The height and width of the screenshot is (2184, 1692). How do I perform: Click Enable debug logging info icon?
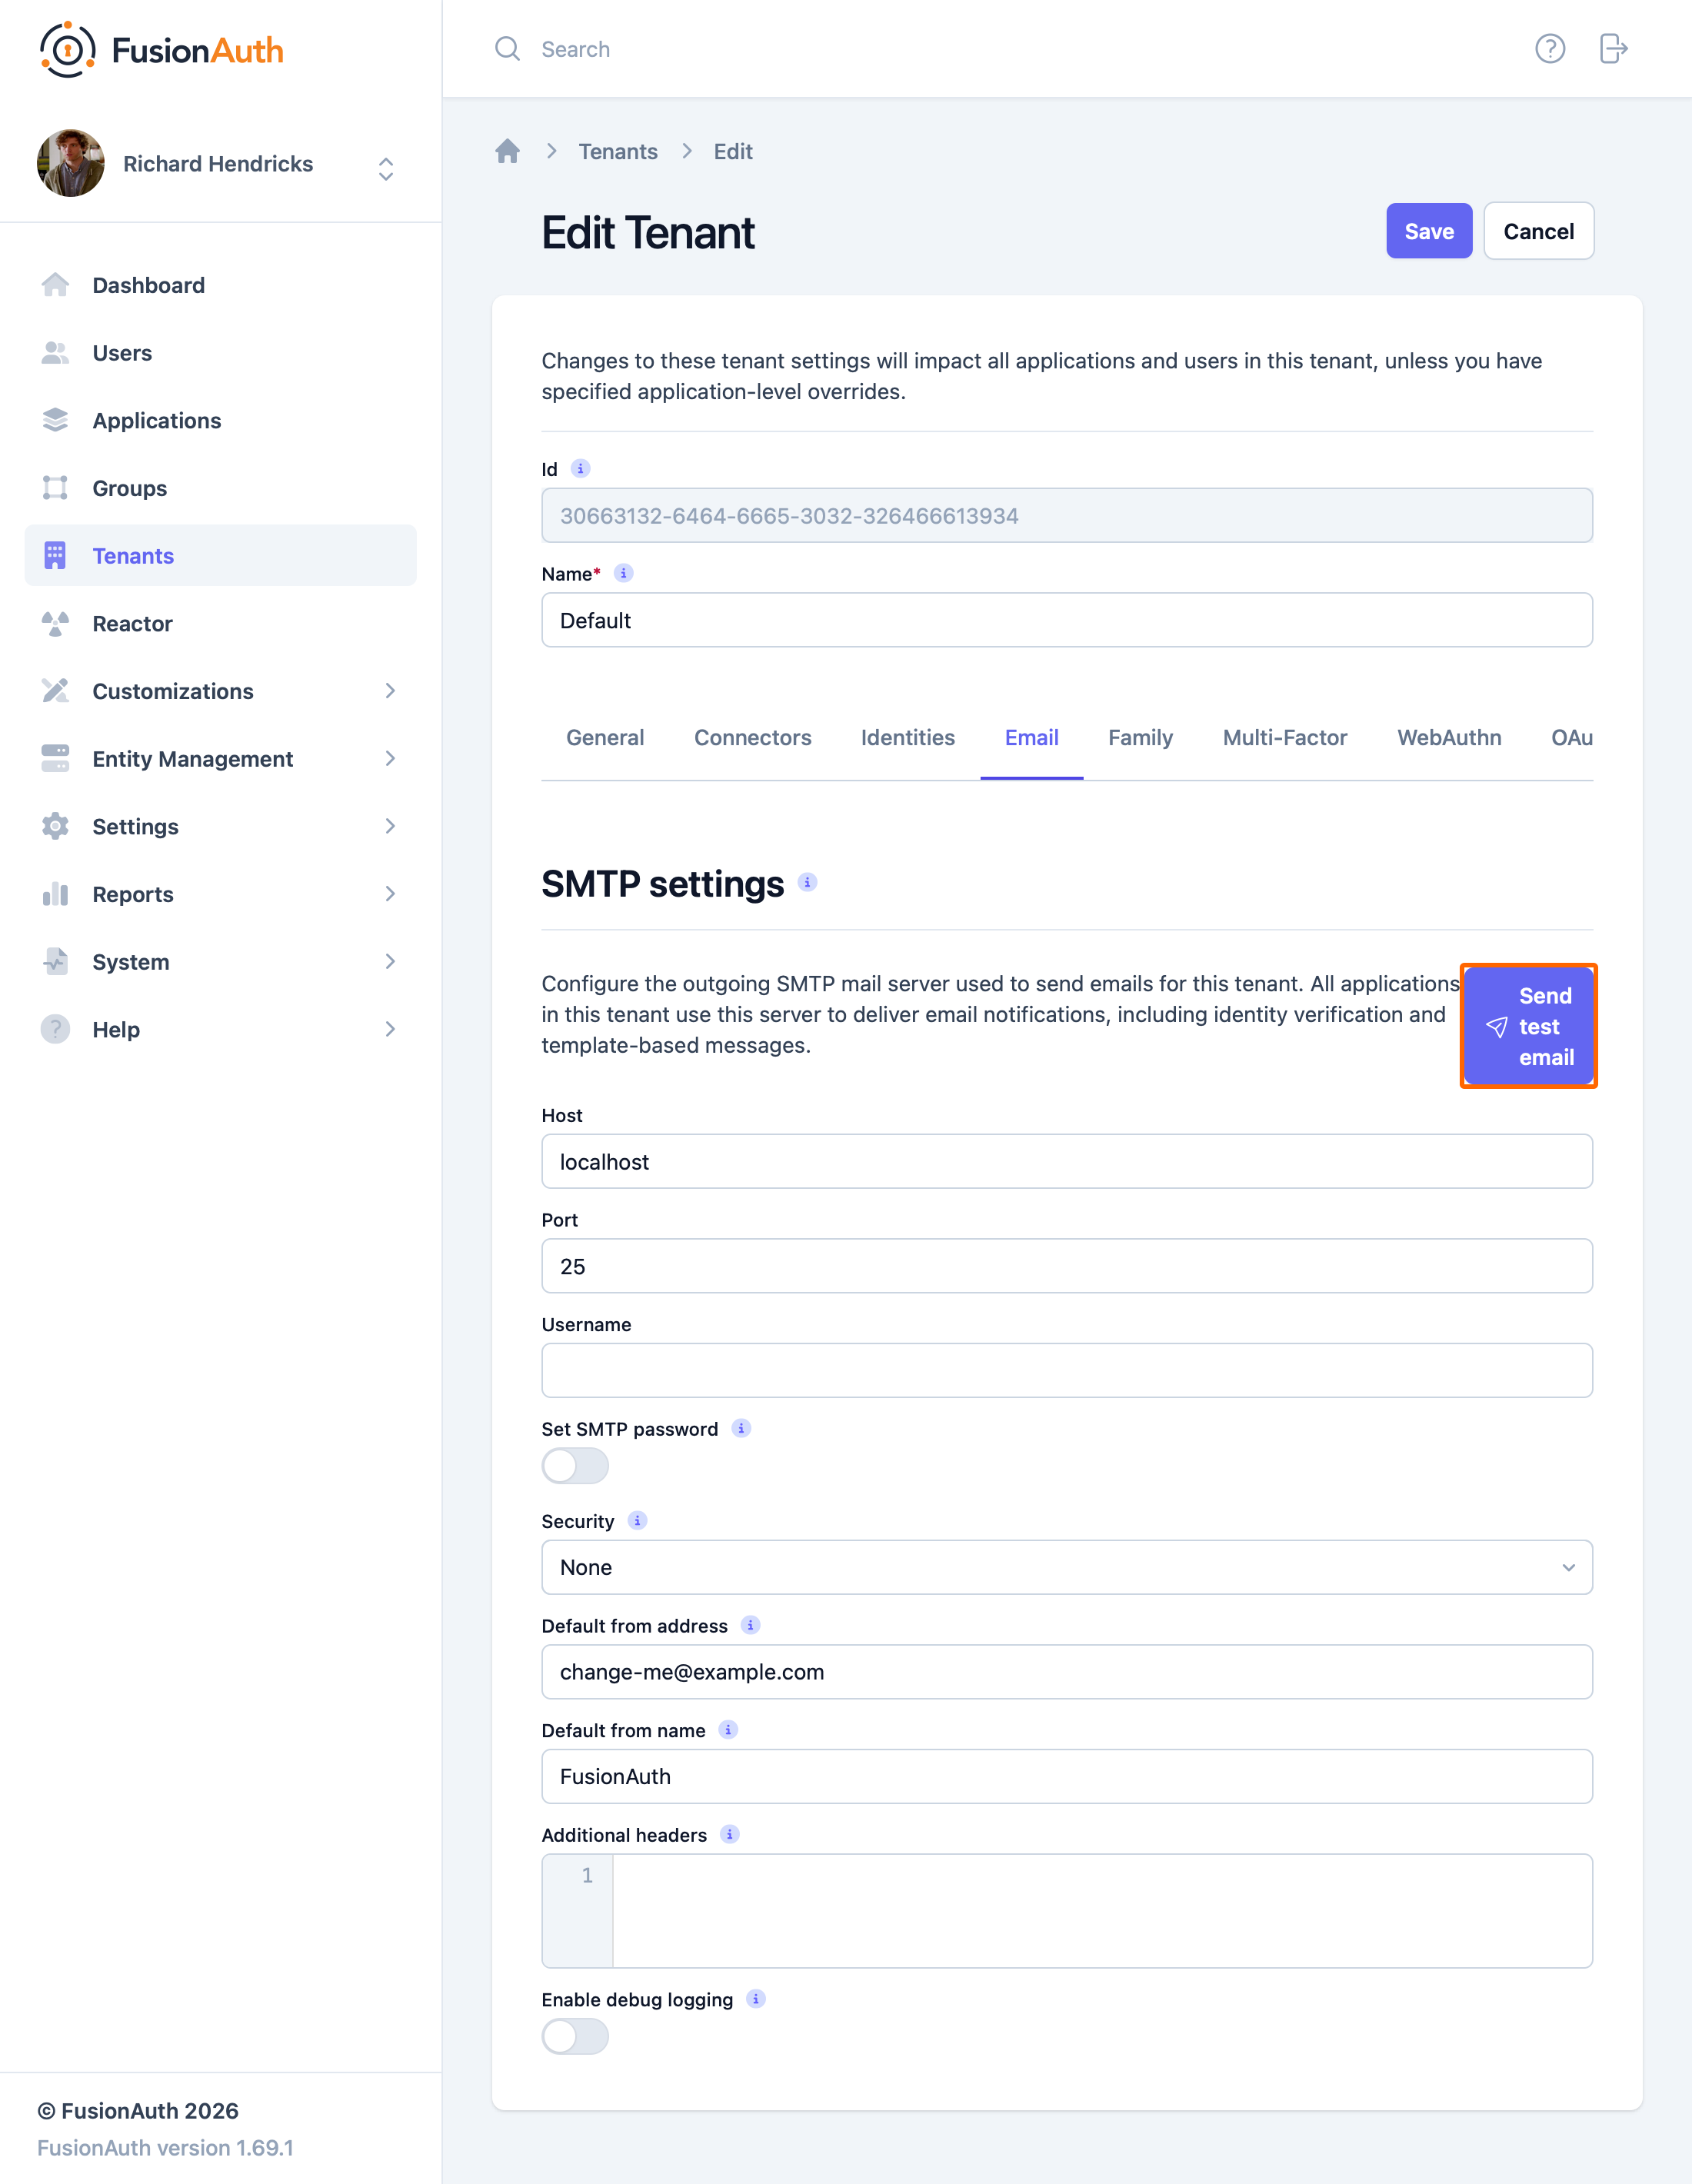756,1999
